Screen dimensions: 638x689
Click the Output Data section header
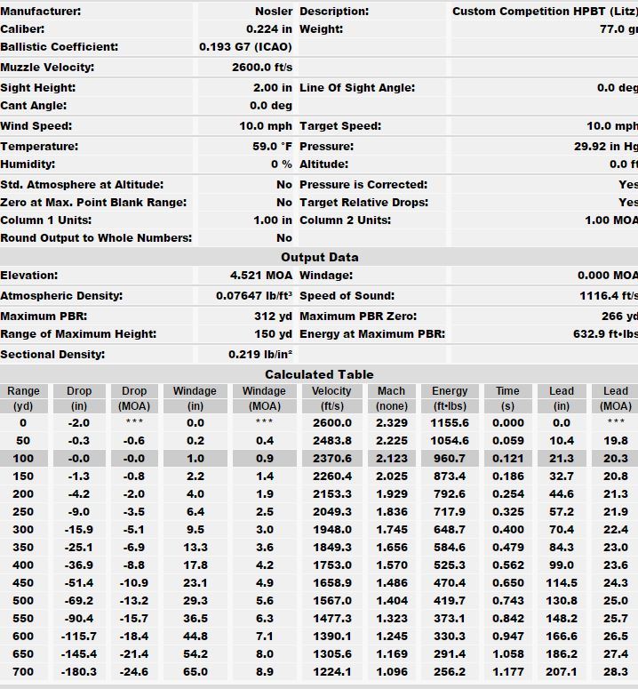click(x=319, y=257)
